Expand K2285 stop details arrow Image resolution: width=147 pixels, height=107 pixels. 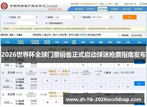pyautogui.click(x=12, y=87)
